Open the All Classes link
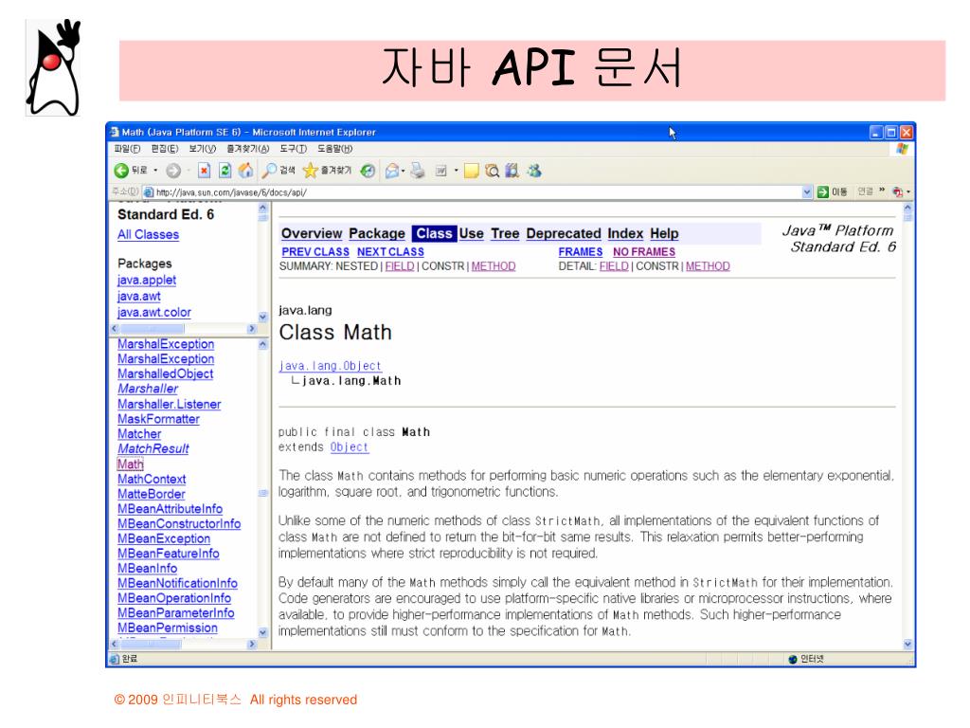The image size is (970, 728). [148, 235]
